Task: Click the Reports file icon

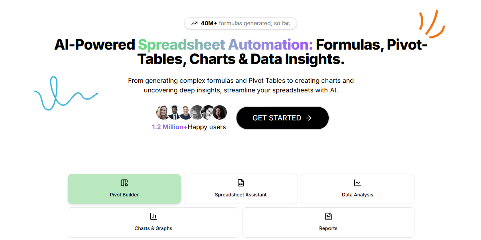Action: tap(328, 216)
